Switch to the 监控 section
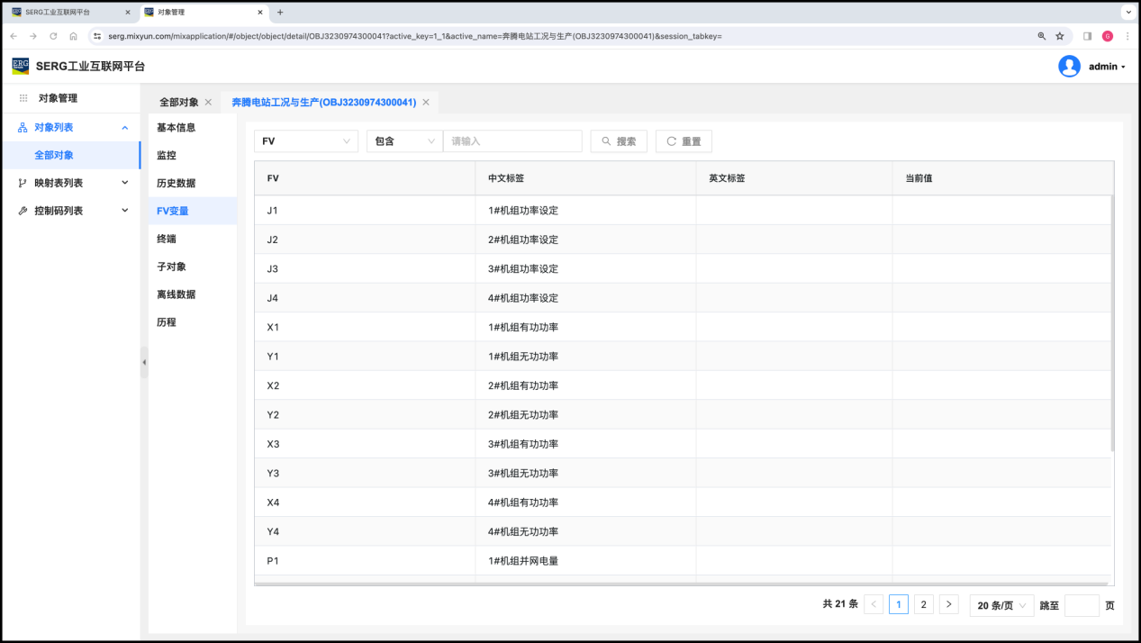The image size is (1141, 643). coord(167,155)
